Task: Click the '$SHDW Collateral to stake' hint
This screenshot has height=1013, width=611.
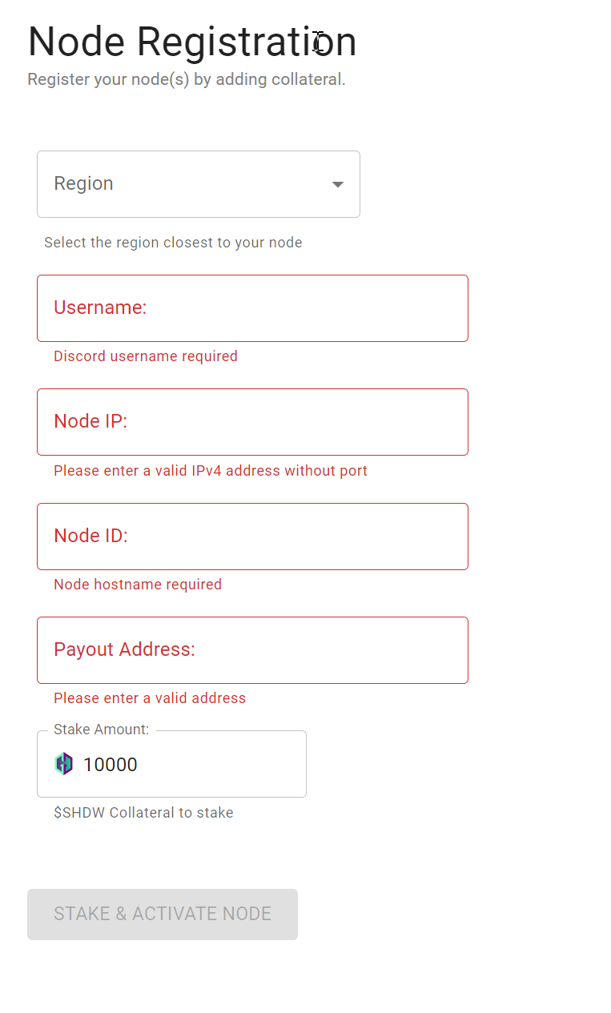Action: click(143, 813)
